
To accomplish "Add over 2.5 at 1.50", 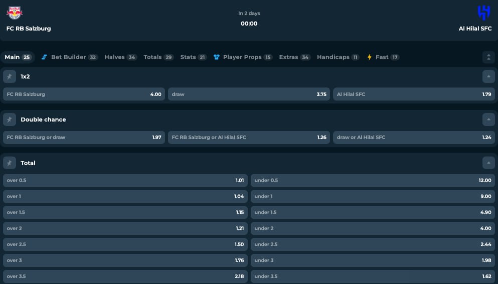I will tap(125, 244).
